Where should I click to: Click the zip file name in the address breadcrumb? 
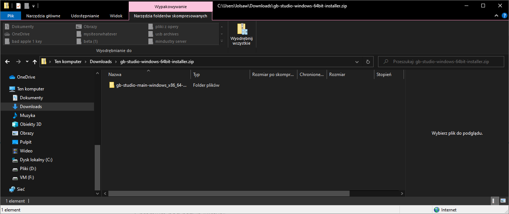(156, 62)
